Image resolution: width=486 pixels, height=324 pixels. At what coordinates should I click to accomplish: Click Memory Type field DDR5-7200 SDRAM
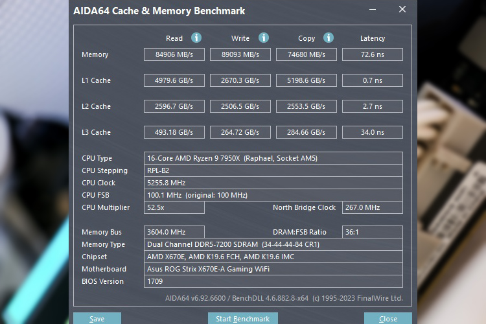pos(273,244)
